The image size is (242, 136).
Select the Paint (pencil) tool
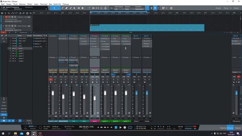pos(71,8)
